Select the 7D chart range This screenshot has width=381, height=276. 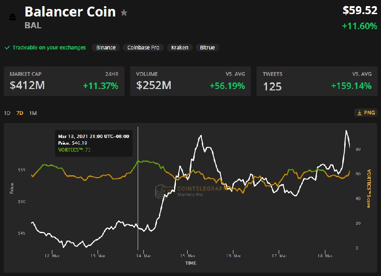pos(20,113)
